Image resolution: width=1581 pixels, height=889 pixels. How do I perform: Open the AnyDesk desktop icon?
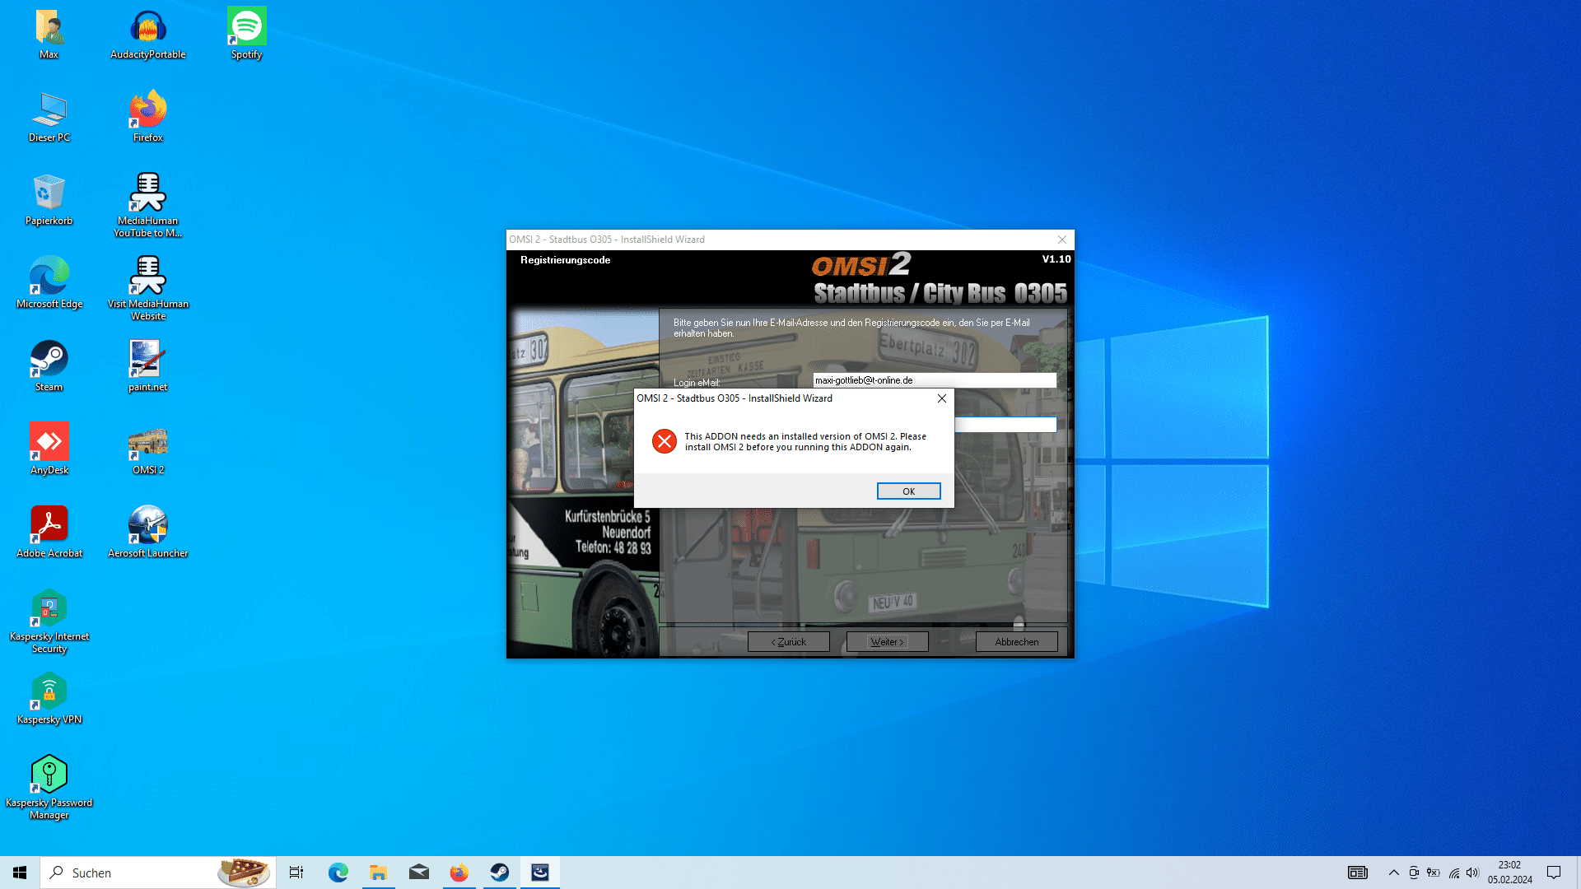tap(49, 443)
